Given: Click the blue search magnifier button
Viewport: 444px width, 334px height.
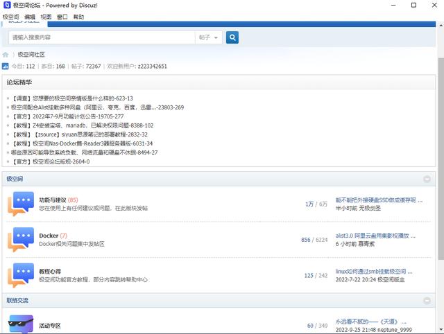Looking at the screenshot, I should click(x=232, y=37).
